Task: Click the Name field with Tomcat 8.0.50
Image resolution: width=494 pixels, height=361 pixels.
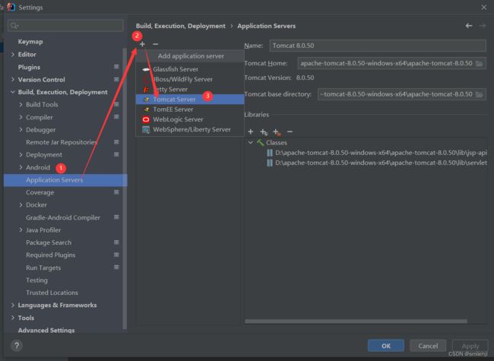Action: pos(378,46)
